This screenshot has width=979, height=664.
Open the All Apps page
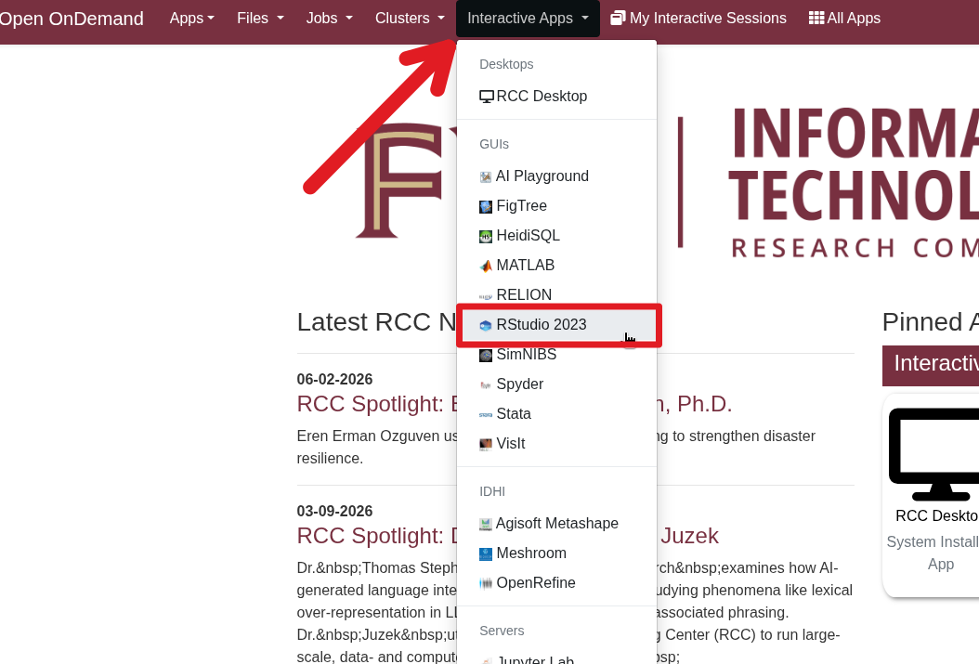coord(844,18)
